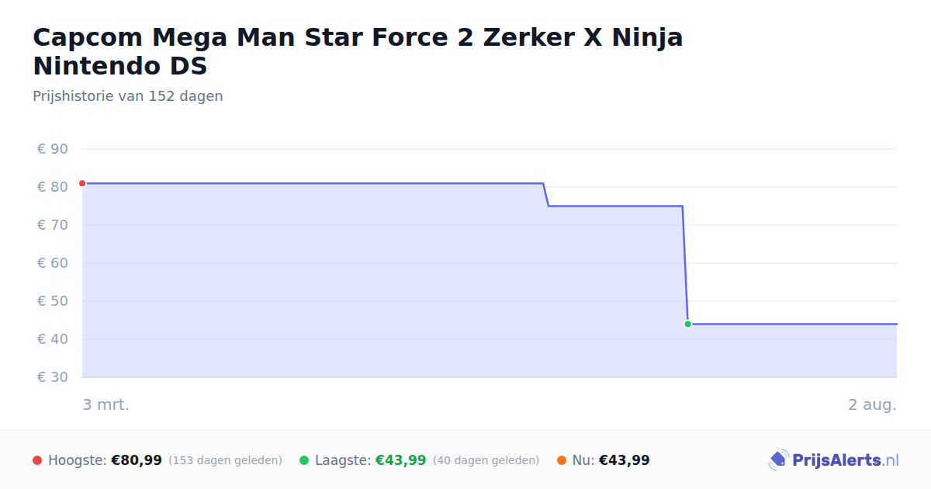The height and width of the screenshot is (489, 931).
Task: Click the 153 dagen geleden note
Action: point(225,460)
